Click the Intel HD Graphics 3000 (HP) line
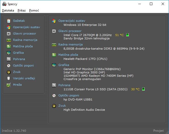 (x=84, y=72)
